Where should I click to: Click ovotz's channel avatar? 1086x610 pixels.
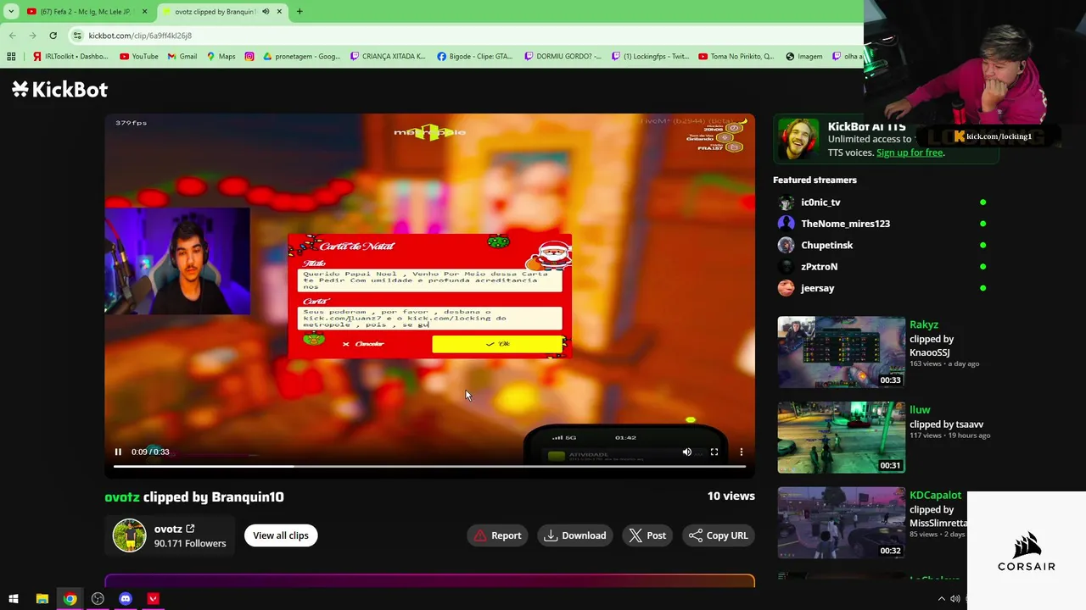130,535
